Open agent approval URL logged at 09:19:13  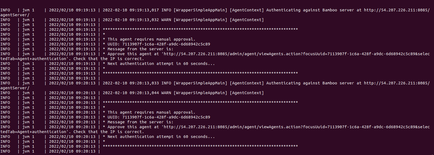[297, 54]
